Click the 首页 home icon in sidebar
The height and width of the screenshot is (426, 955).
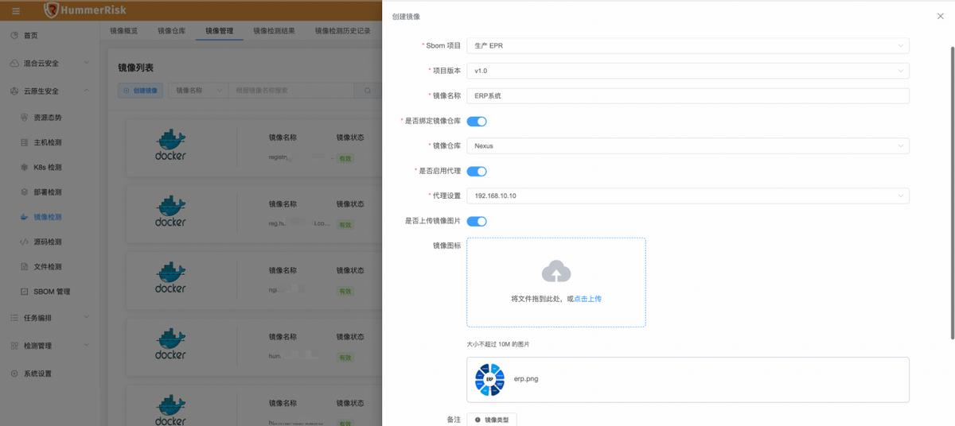(15, 36)
